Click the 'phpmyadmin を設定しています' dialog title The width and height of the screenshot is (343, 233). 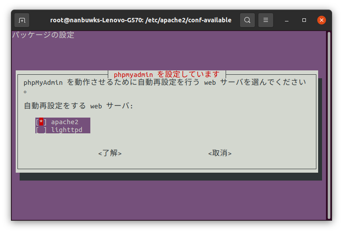coord(166,74)
